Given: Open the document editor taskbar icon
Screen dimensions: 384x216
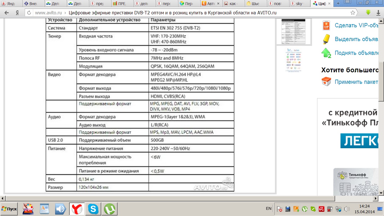Looking at the screenshot, I should [x=44, y=209].
